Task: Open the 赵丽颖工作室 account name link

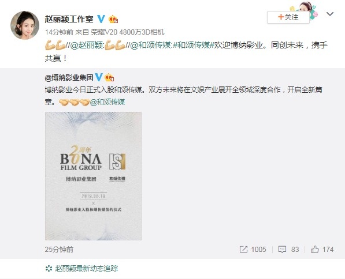Action: (69, 19)
